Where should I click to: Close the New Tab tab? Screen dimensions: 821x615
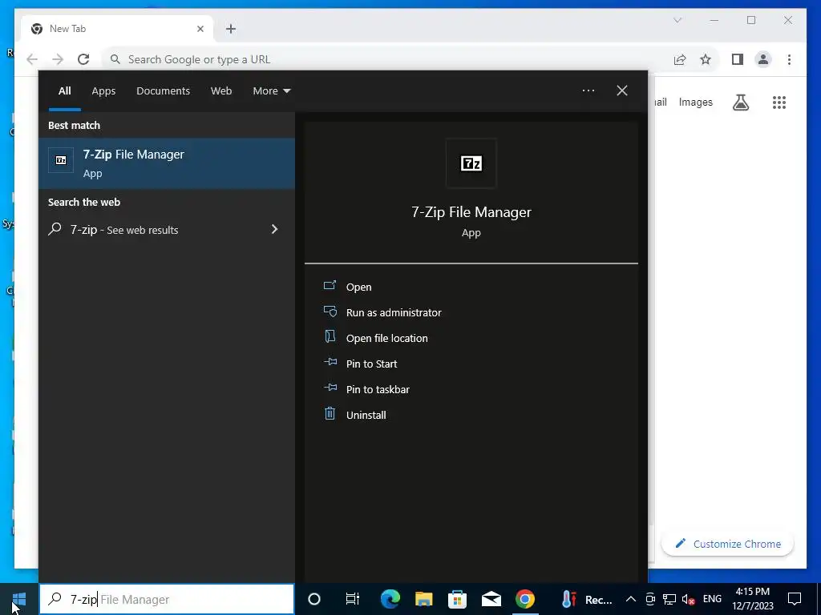coord(200,29)
